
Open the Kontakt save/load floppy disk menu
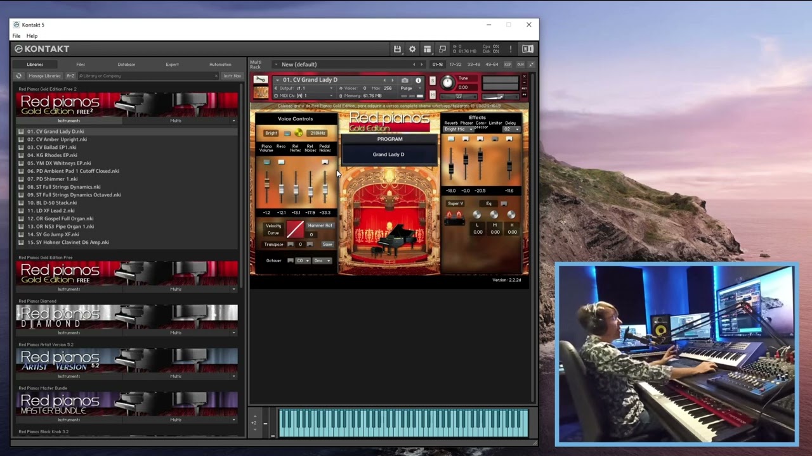pos(397,49)
